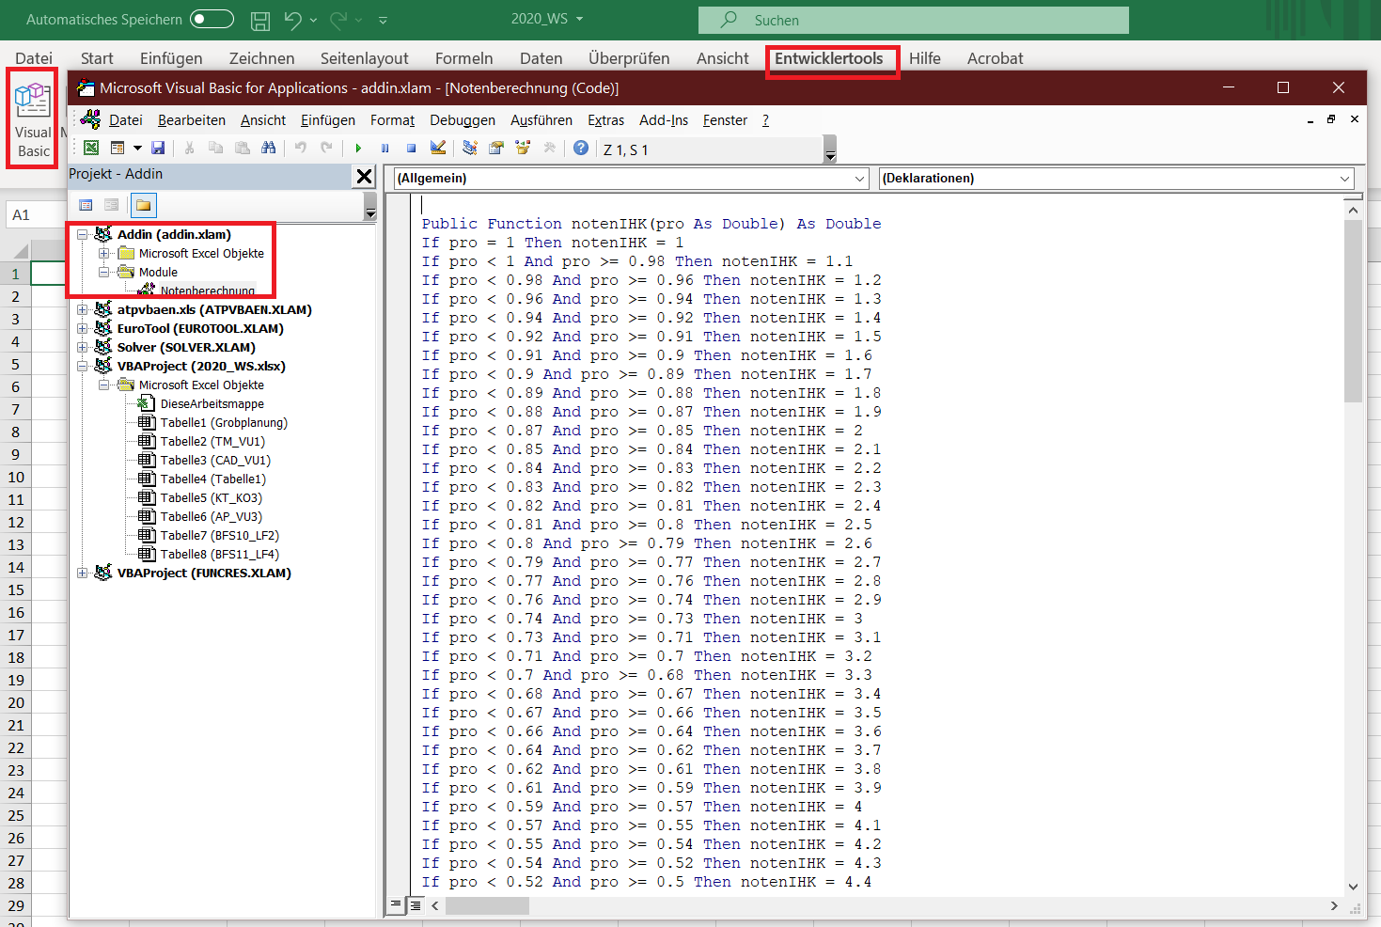
Task: Open the Debuggen menu
Action: pos(462,120)
